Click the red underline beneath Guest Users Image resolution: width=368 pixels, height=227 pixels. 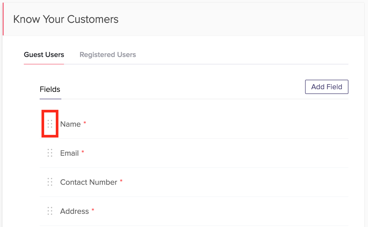pyautogui.click(x=44, y=64)
